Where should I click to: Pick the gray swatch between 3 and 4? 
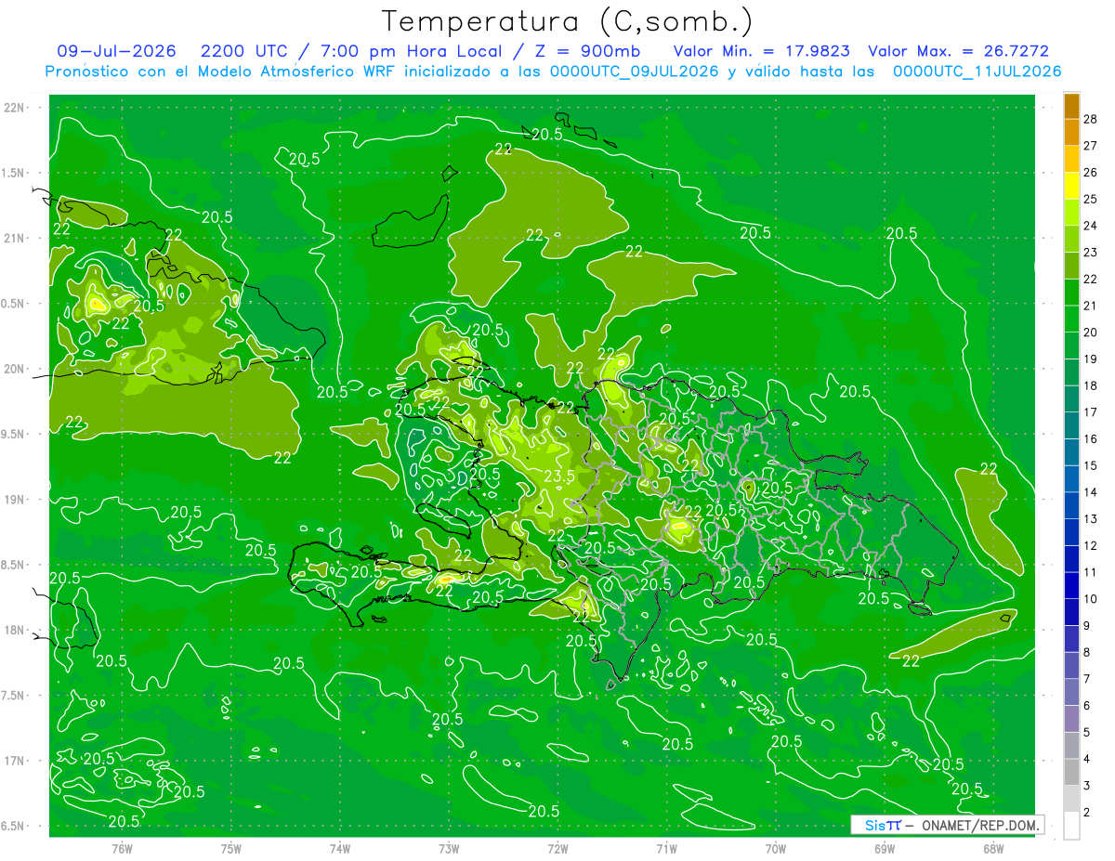click(x=1071, y=772)
